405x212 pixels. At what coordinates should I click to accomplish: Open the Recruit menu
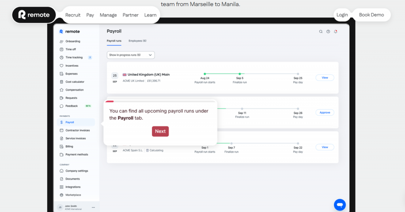tap(73, 15)
